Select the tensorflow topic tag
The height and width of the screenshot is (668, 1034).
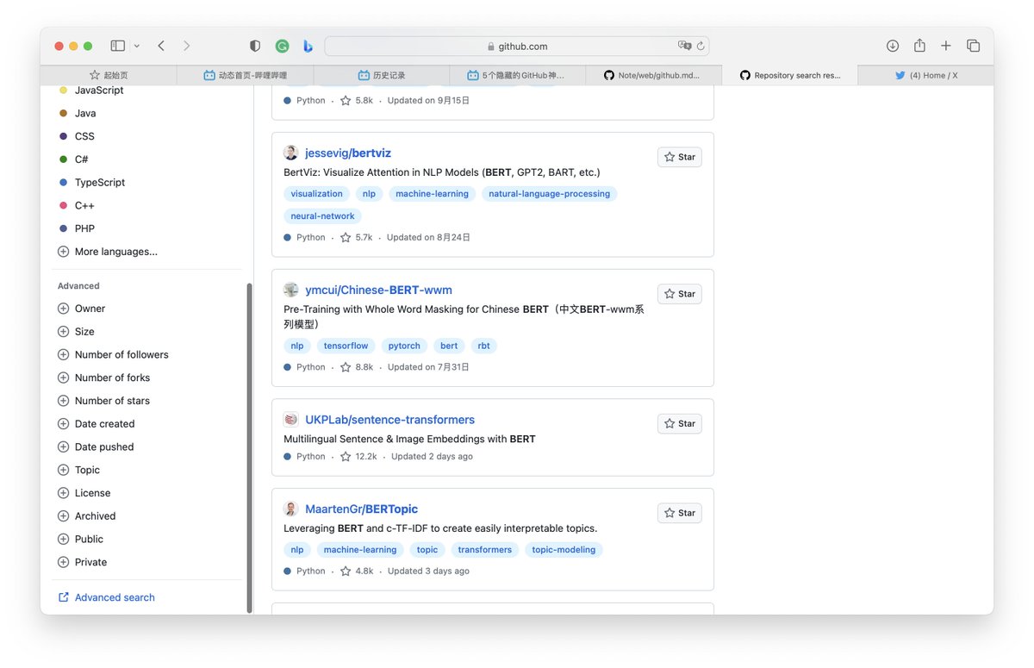click(x=346, y=346)
